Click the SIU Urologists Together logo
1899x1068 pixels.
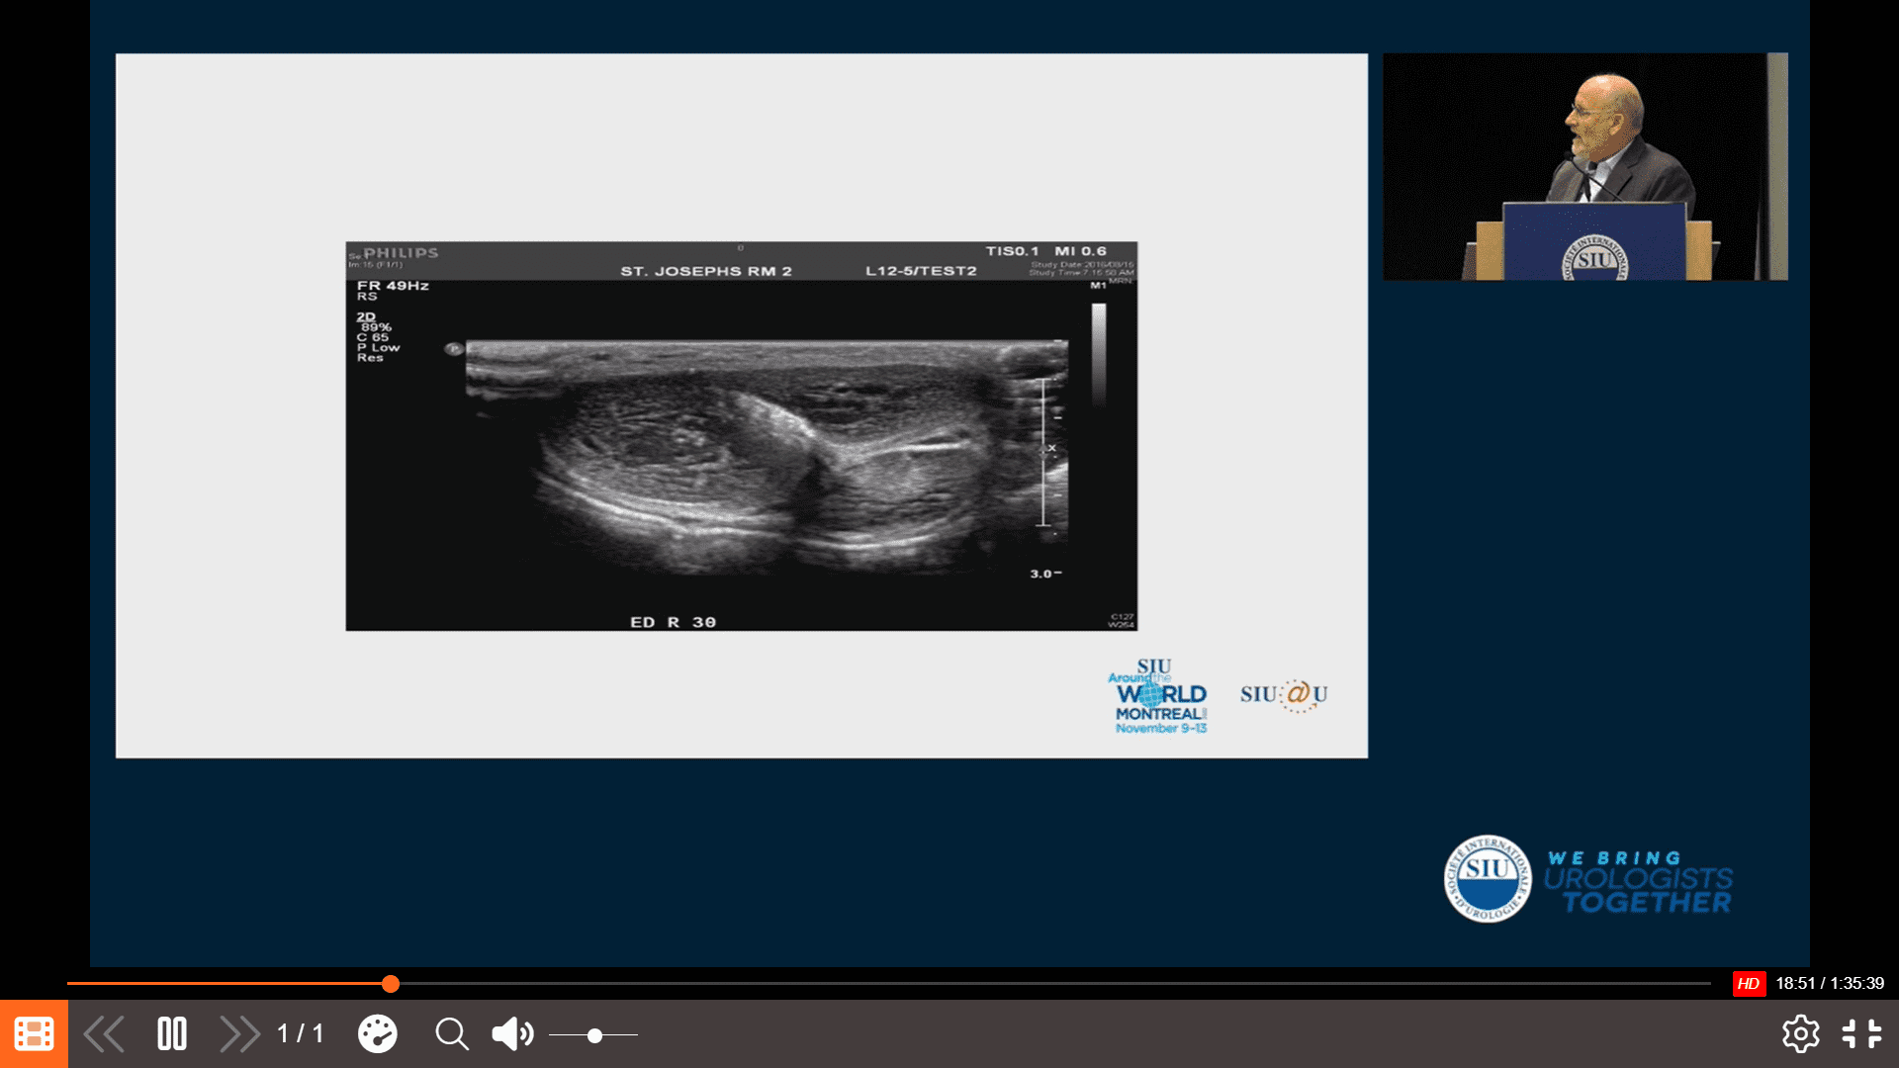click(1587, 879)
